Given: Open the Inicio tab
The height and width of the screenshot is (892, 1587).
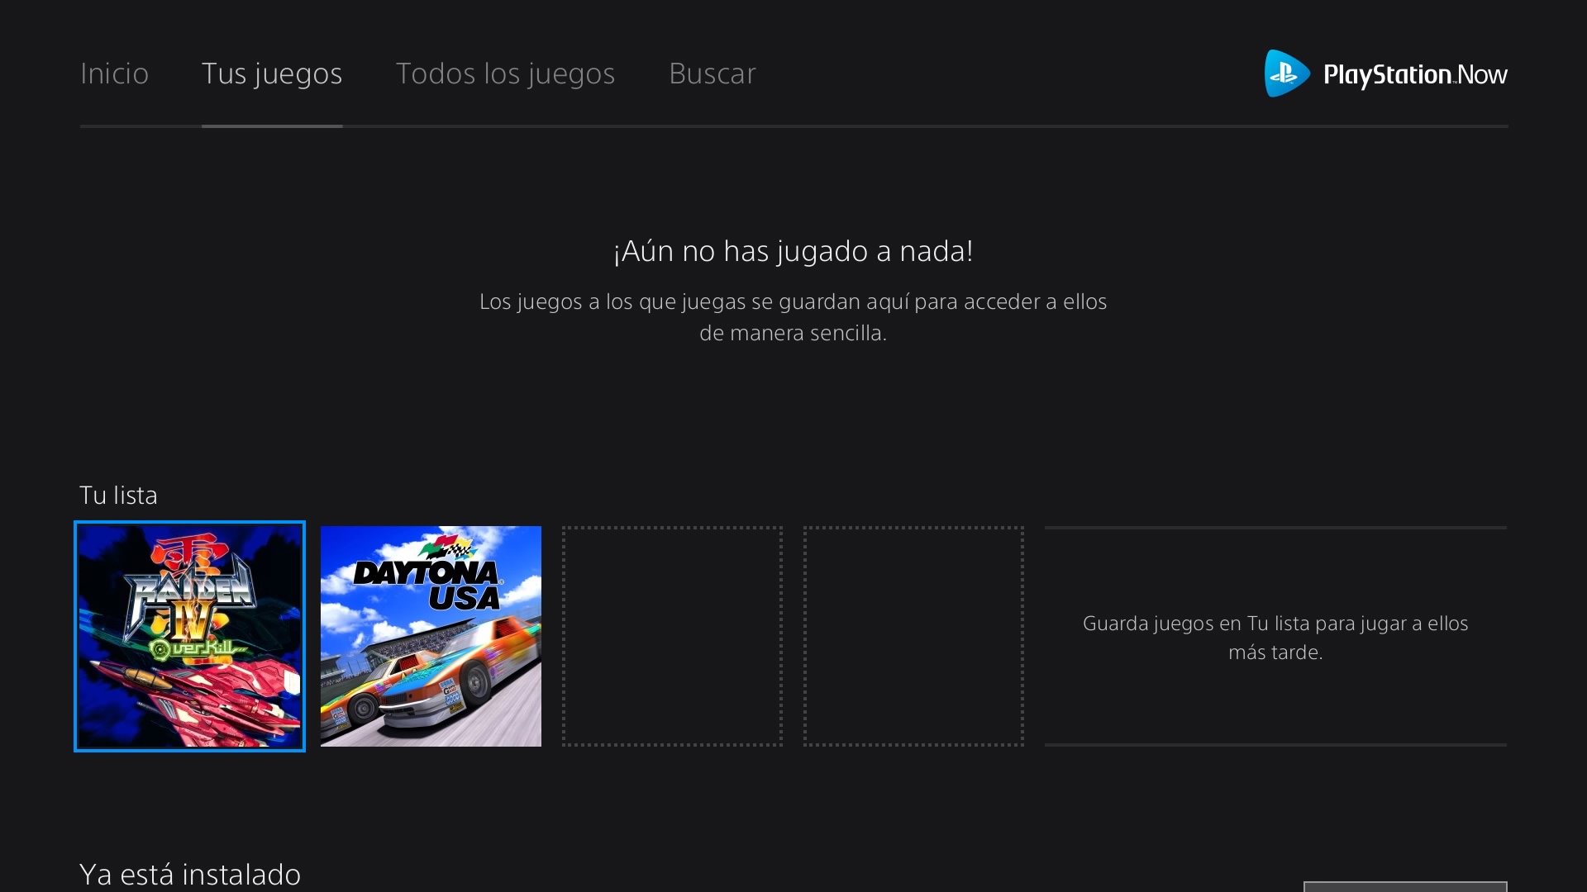Looking at the screenshot, I should [x=114, y=74].
